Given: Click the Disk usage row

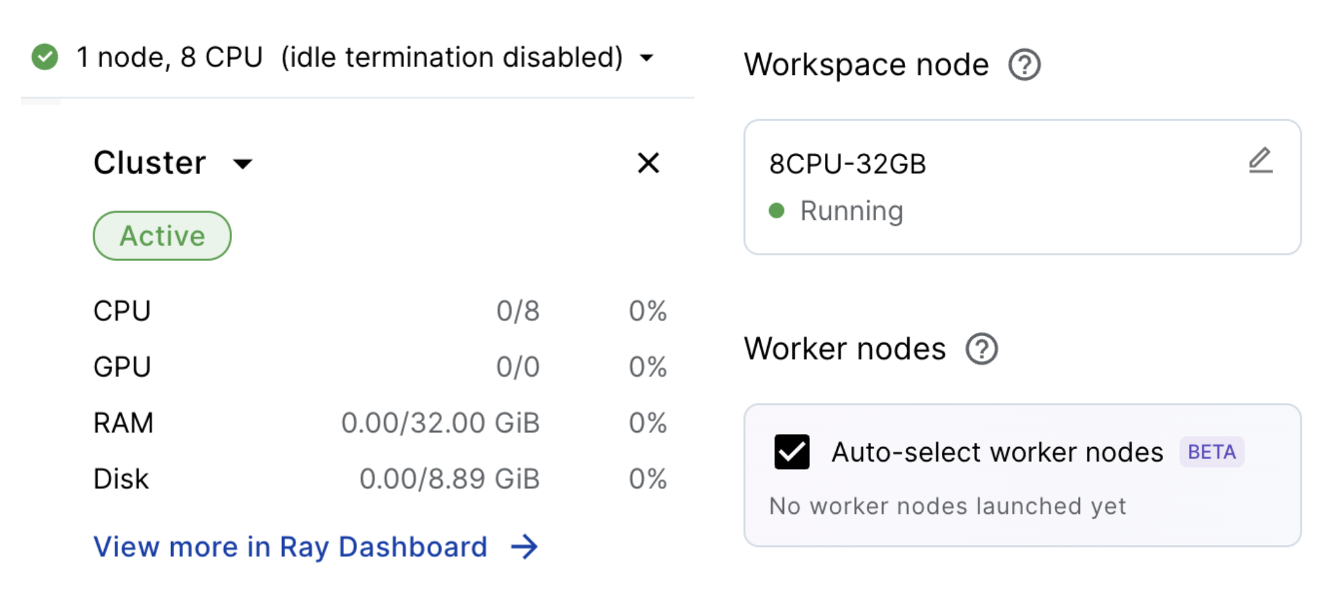Looking at the screenshot, I should pos(379,479).
